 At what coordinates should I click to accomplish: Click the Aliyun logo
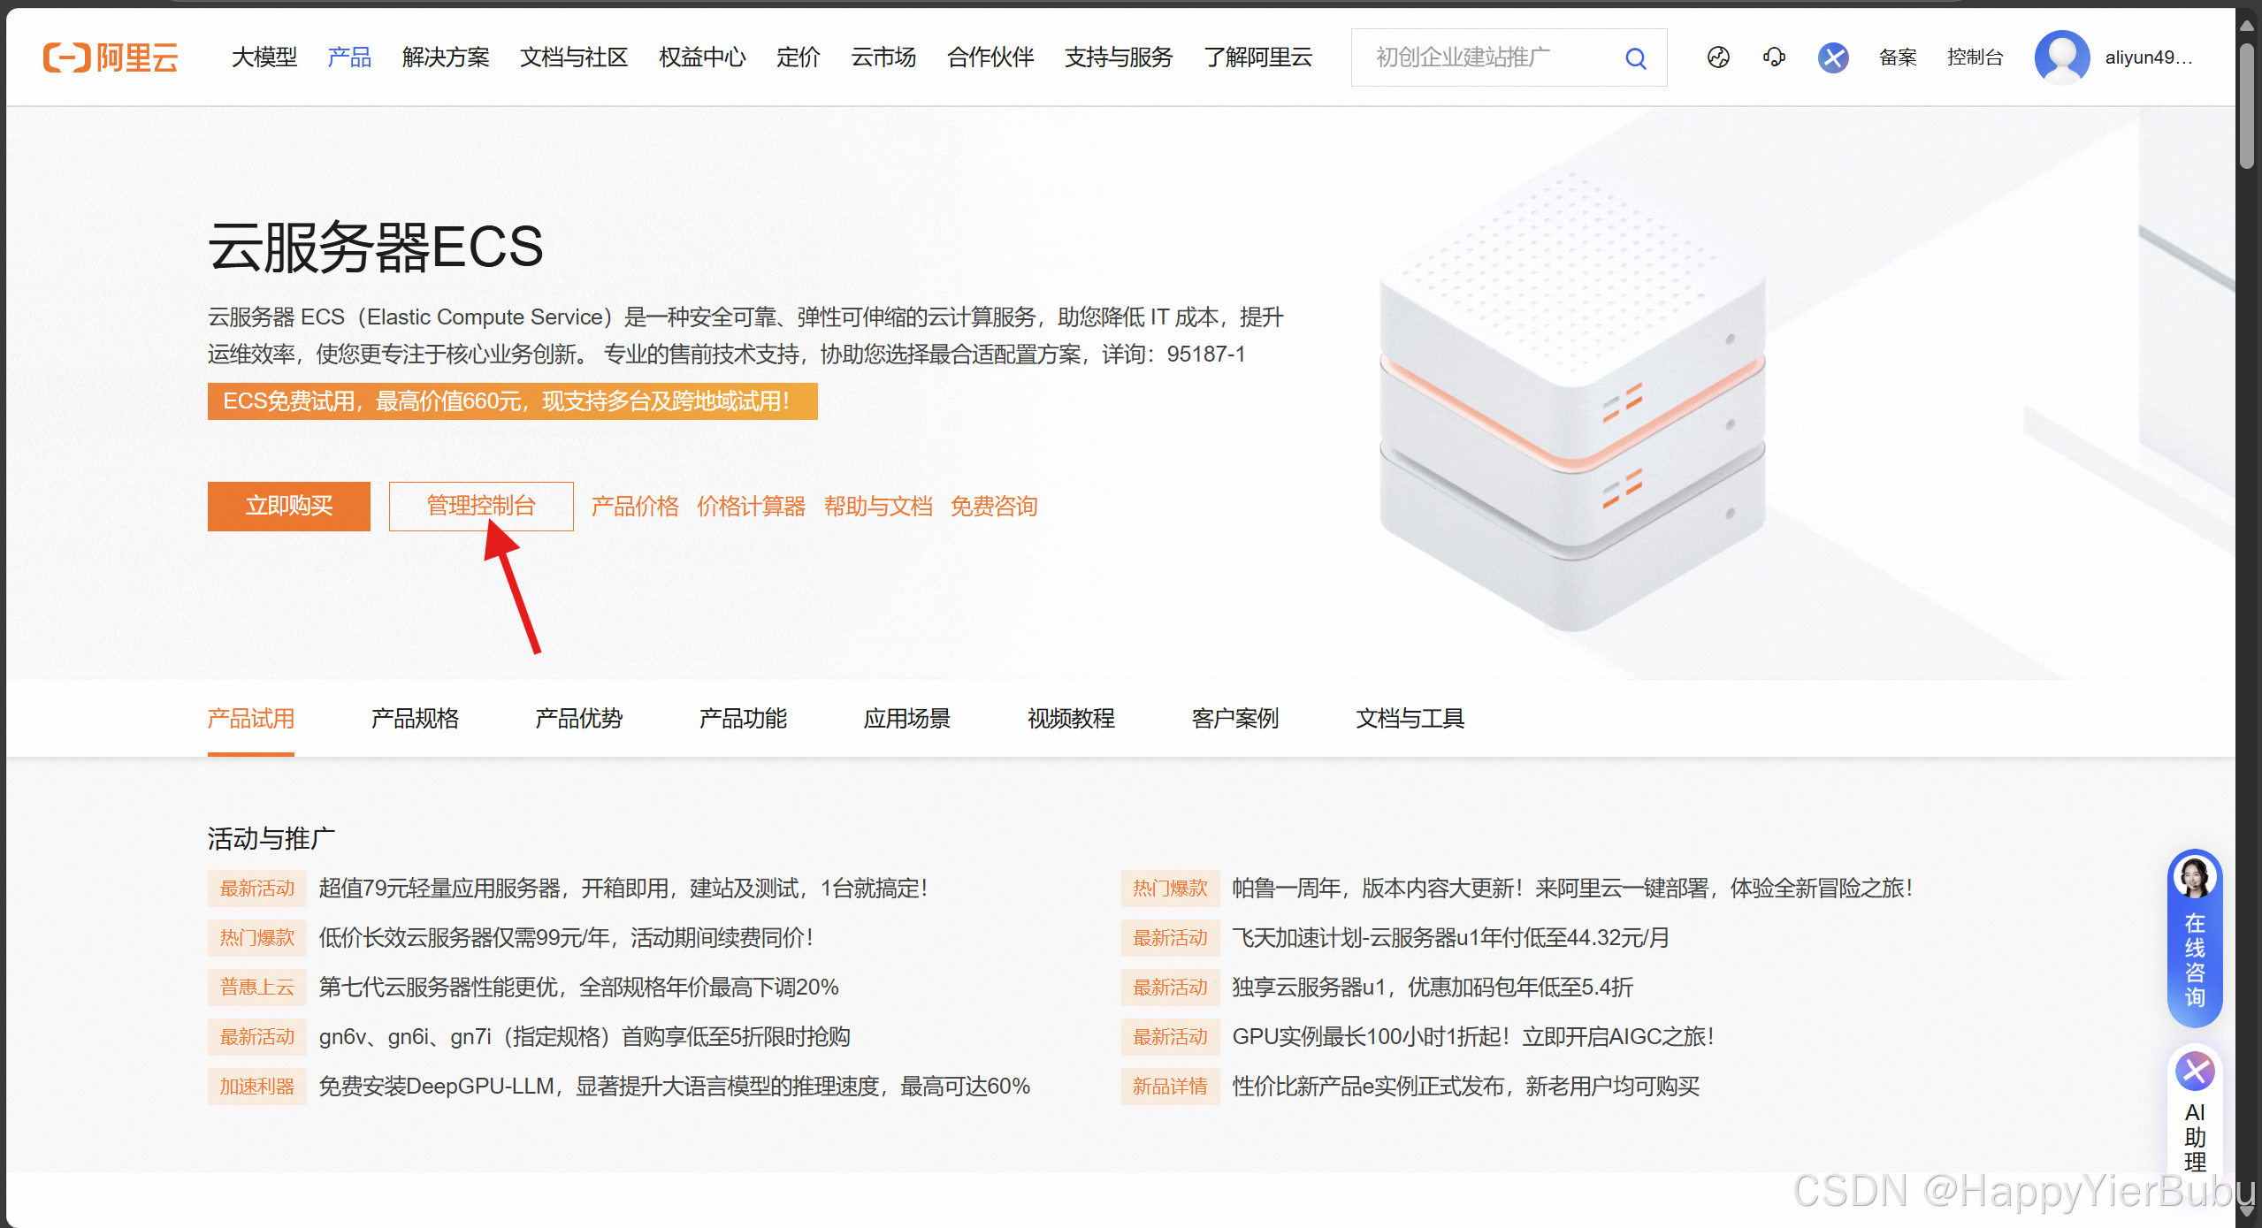click(111, 57)
